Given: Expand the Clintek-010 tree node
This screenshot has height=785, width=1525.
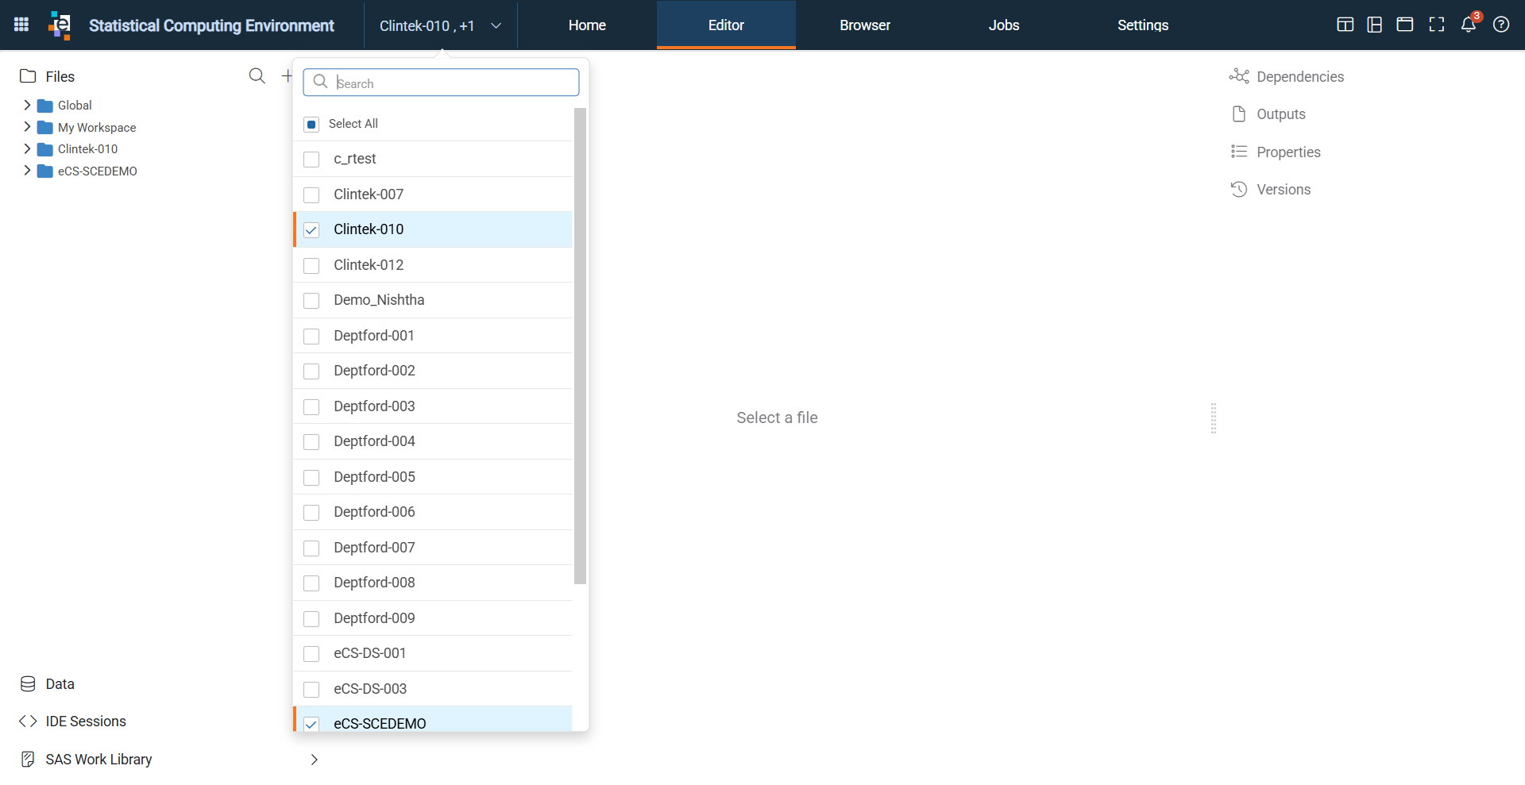Looking at the screenshot, I should pyautogui.click(x=27, y=148).
